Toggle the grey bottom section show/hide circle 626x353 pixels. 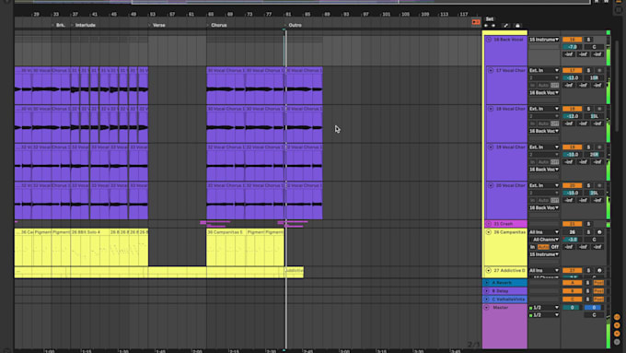[x=617, y=342]
